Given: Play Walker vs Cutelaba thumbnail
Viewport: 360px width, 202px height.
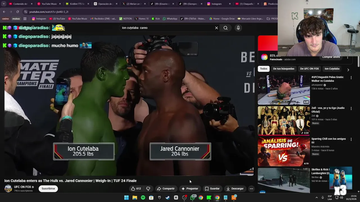Looking at the screenshot, I should pos(284,90).
